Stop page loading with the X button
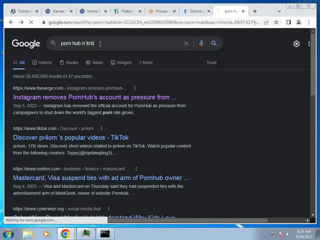320x240 pixels. (31, 22)
